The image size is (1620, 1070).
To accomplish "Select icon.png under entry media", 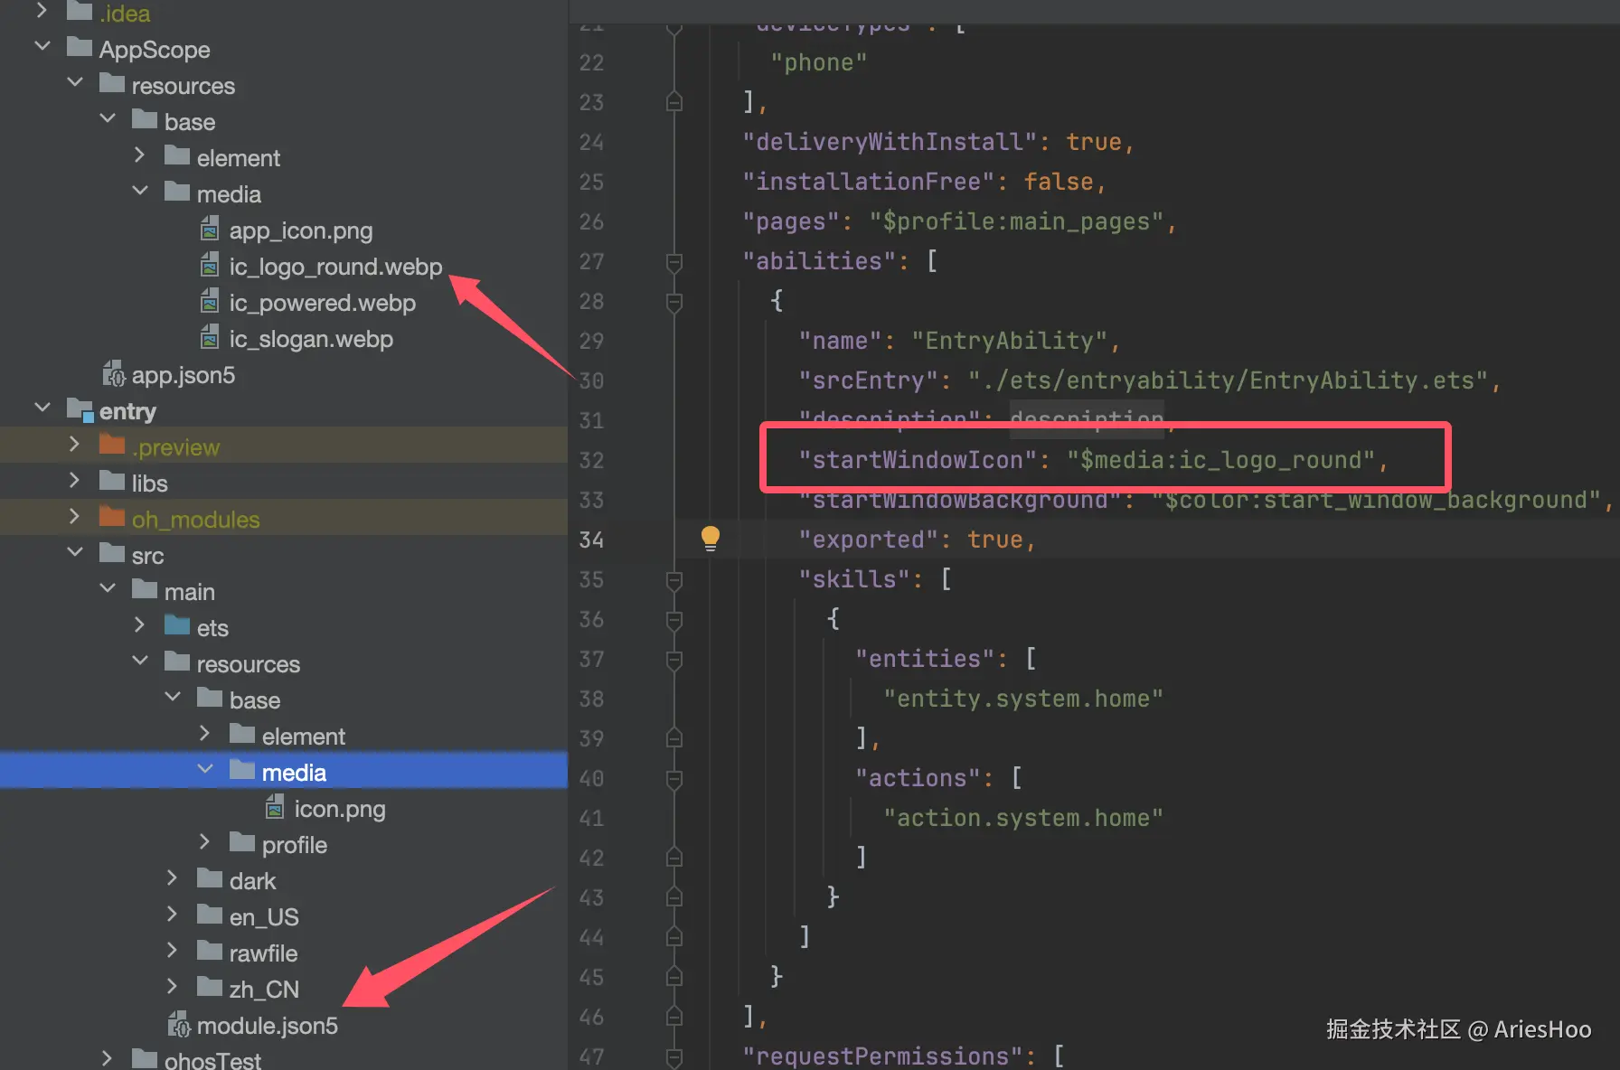I will point(340,809).
